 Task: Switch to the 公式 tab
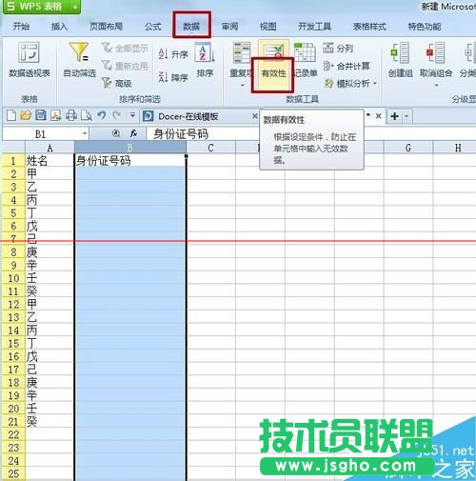pyautogui.click(x=153, y=27)
